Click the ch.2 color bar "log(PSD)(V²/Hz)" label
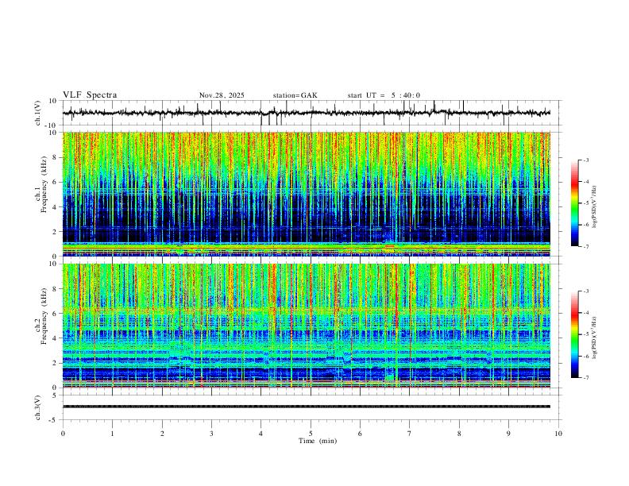This screenshot has height=486, width=629. [595, 338]
